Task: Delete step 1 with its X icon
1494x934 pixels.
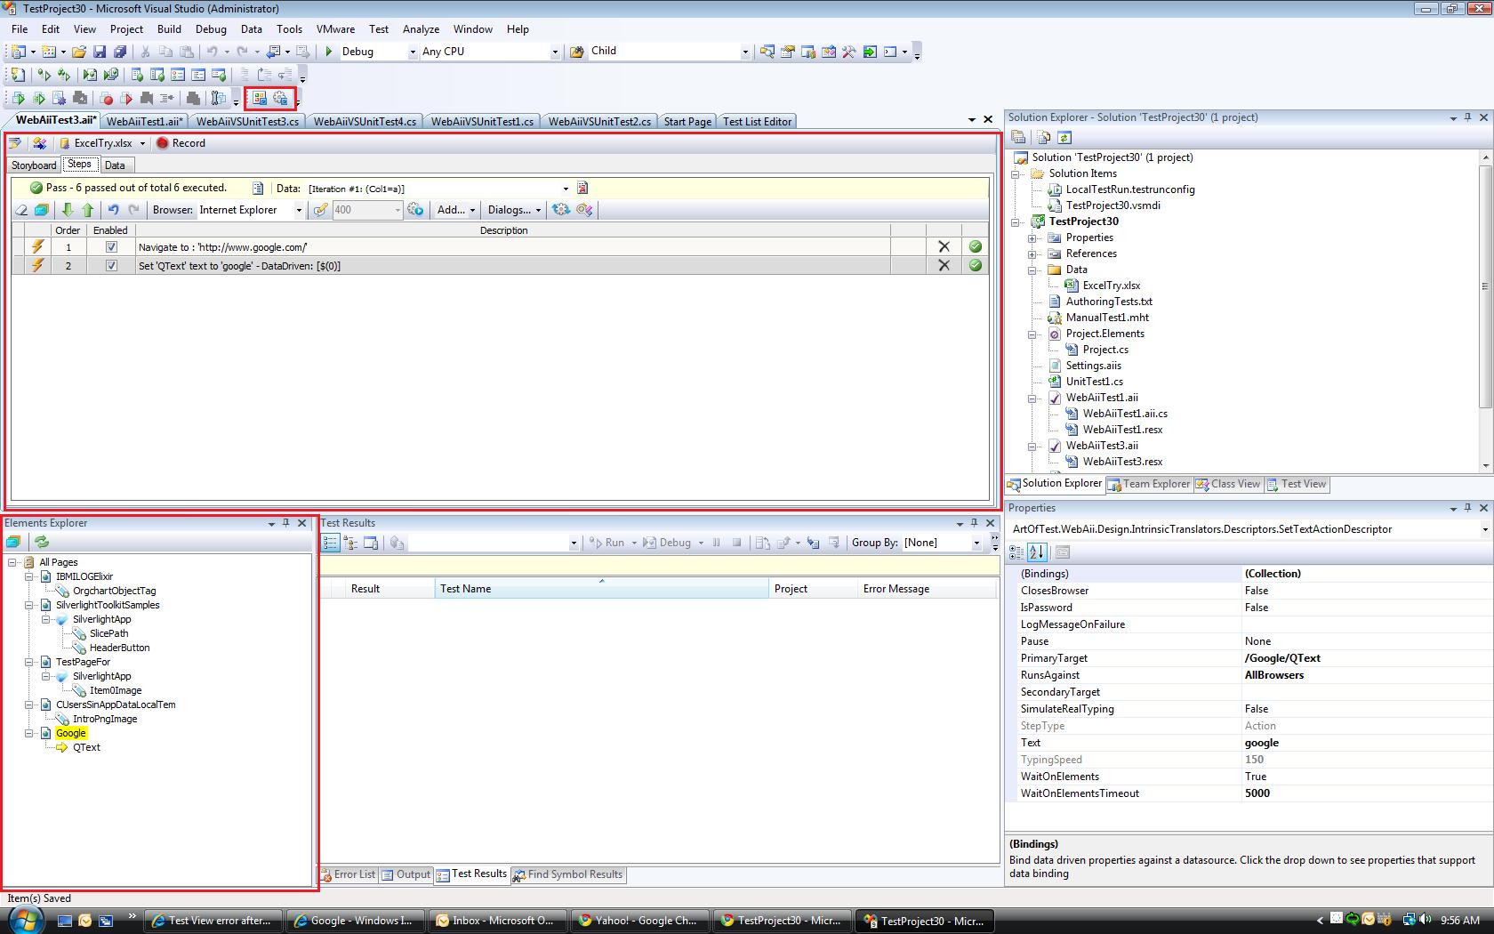Action: tap(944, 247)
